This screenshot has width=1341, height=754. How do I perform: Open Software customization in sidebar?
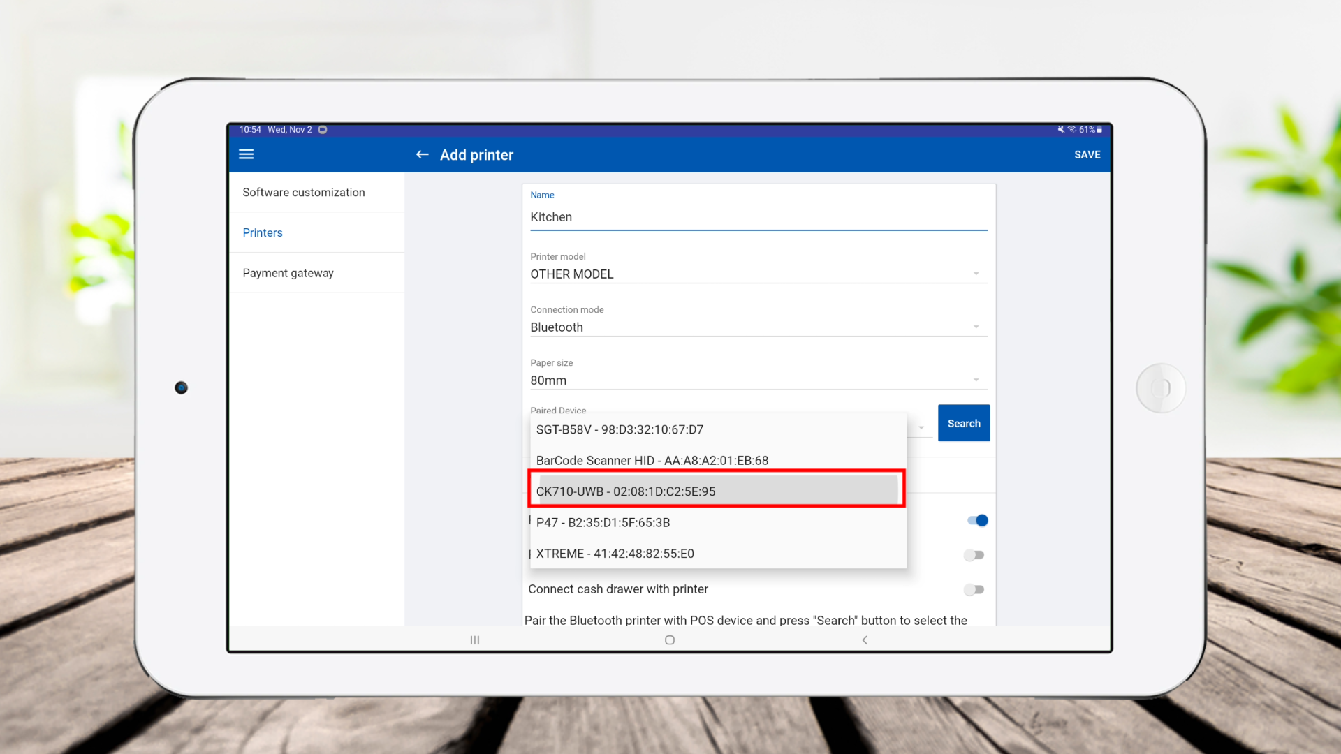pyautogui.click(x=304, y=192)
